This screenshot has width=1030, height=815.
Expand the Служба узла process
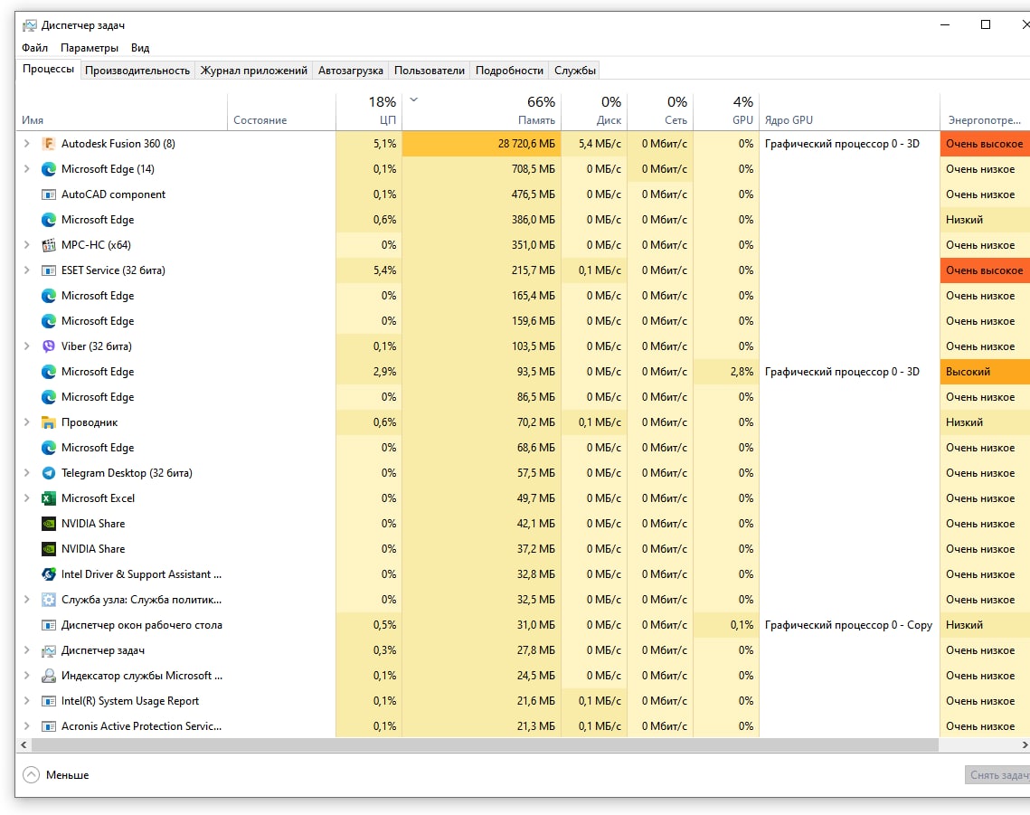point(26,600)
